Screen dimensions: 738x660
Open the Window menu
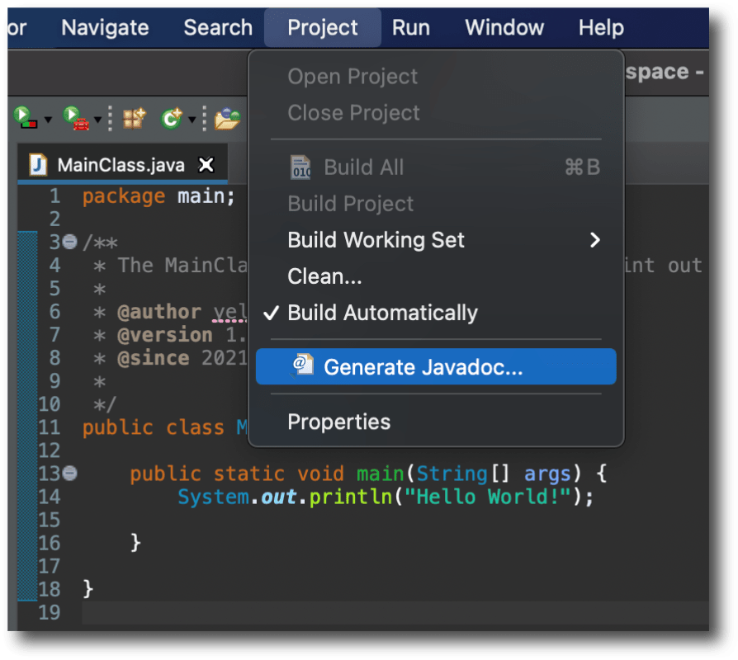tap(504, 27)
